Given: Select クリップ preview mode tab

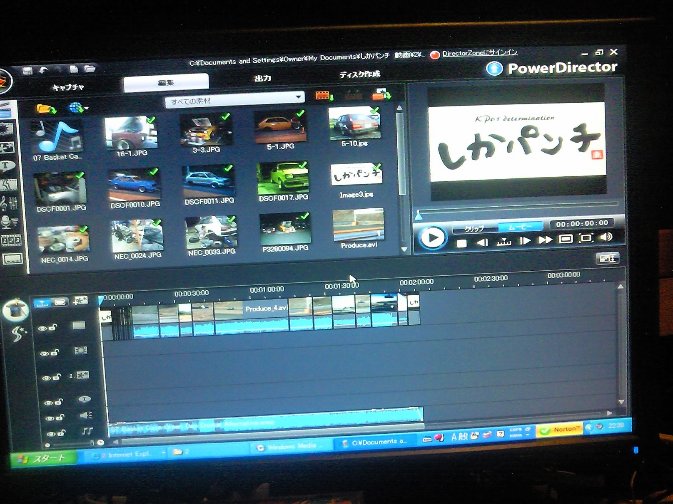Looking at the screenshot, I should pyautogui.click(x=475, y=229).
